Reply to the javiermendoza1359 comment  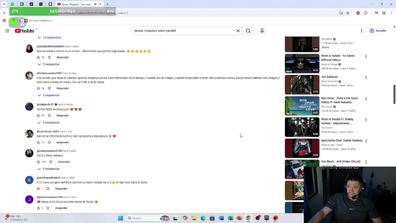click(x=61, y=208)
